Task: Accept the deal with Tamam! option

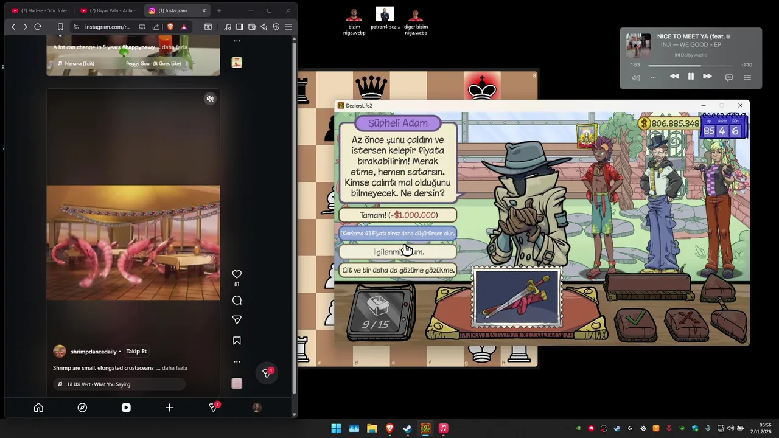Action: [x=398, y=215]
